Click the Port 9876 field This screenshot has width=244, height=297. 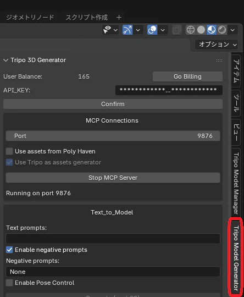(x=113, y=136)
